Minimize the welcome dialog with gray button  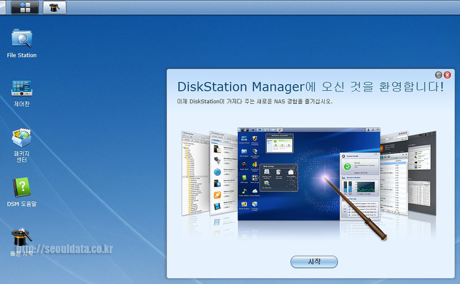(438, 75)
